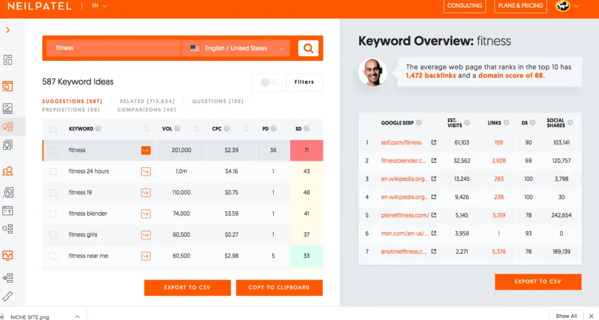
Task: Check the box for fitness keyword row
Action: pos(53,150)
